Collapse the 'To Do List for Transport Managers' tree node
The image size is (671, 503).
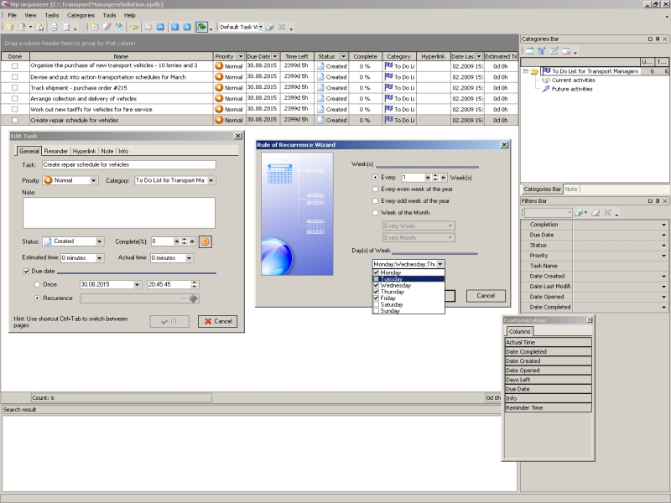(x=525, y=72)
